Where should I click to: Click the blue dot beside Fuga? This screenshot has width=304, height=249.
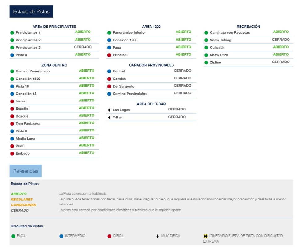[109, 48]
